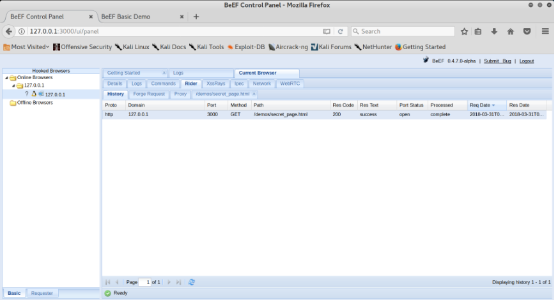The height and width of the screenshot is (300, 558).
Task: Select the Rider sub-tab
Action: 190,84
